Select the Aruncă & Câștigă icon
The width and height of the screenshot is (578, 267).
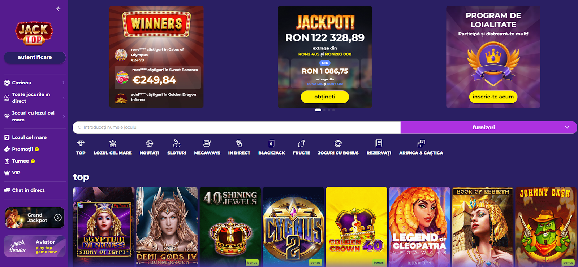[421, 144]
